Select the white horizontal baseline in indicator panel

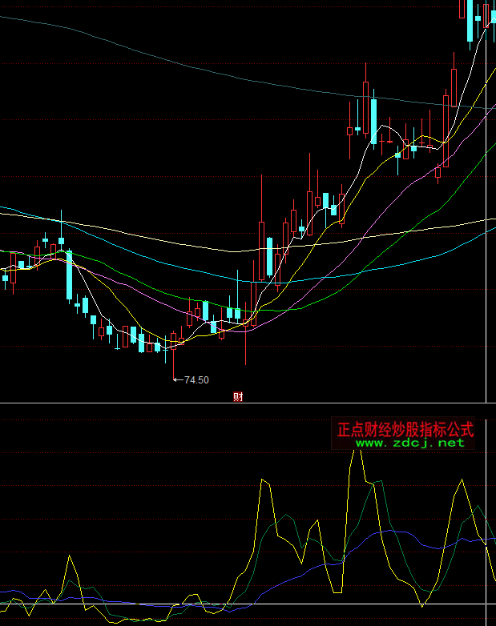[x=240, y=604]
